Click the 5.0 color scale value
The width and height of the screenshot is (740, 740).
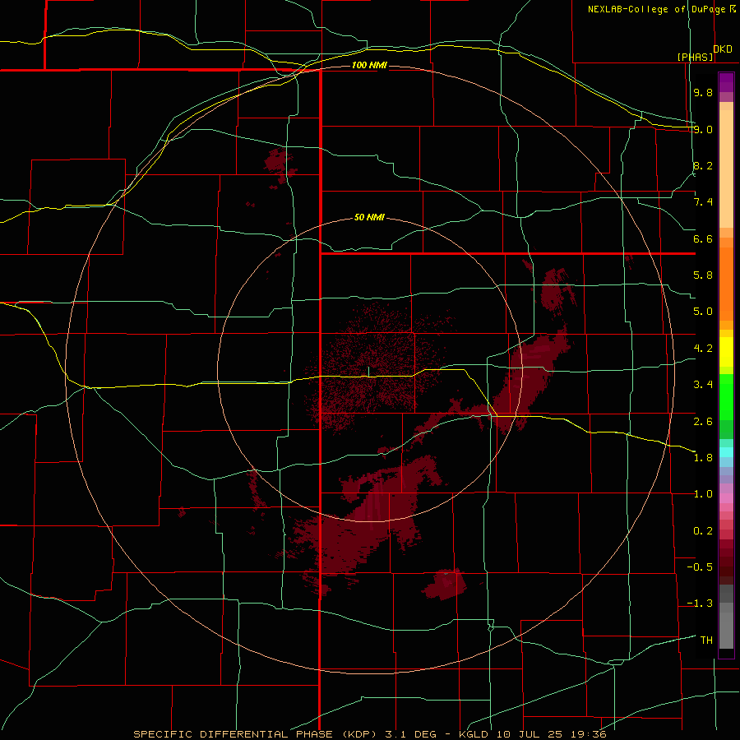(703, 312)
